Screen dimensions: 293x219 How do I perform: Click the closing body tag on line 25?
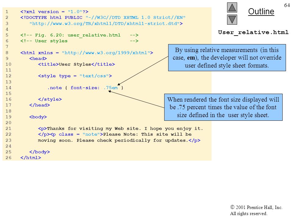click(39, 152)
